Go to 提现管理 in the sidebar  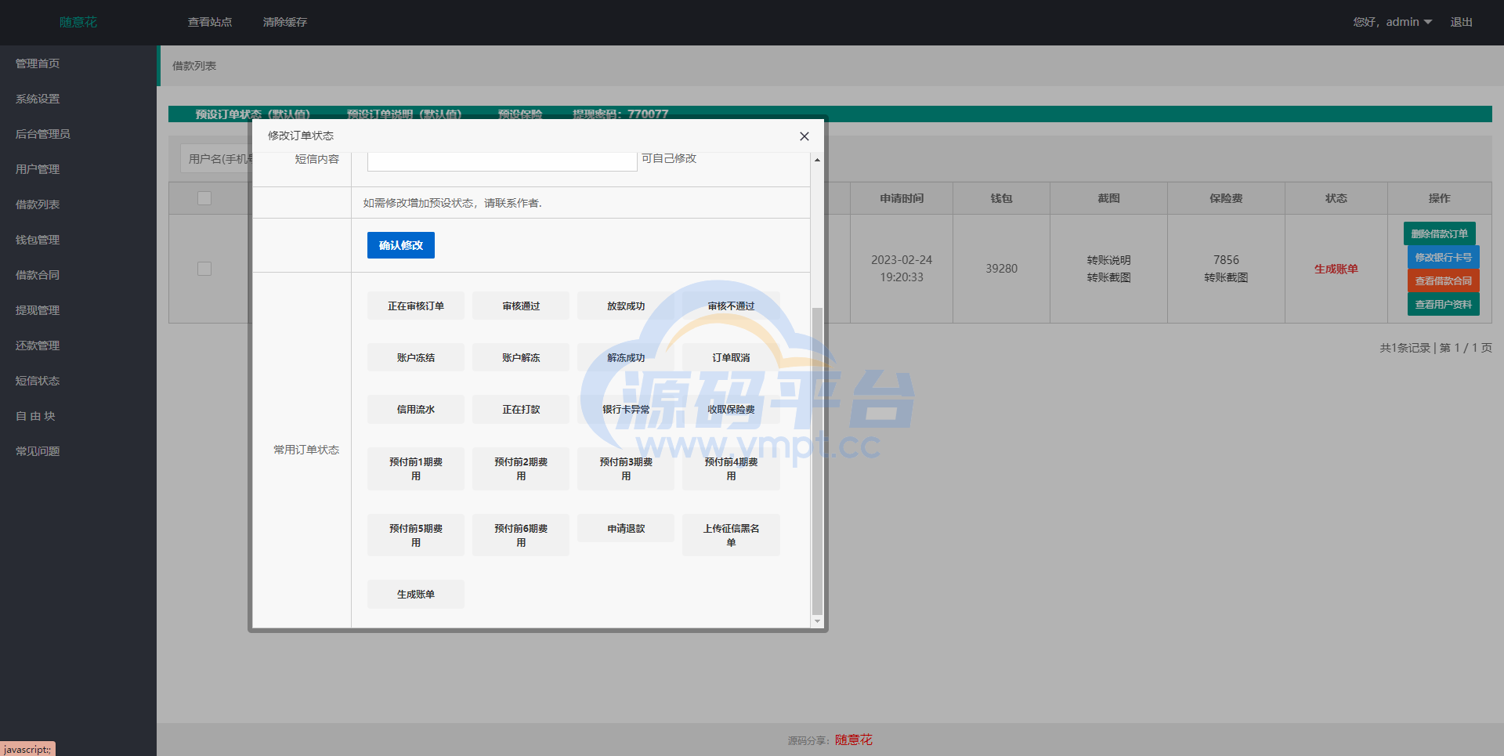coord(38,310)
